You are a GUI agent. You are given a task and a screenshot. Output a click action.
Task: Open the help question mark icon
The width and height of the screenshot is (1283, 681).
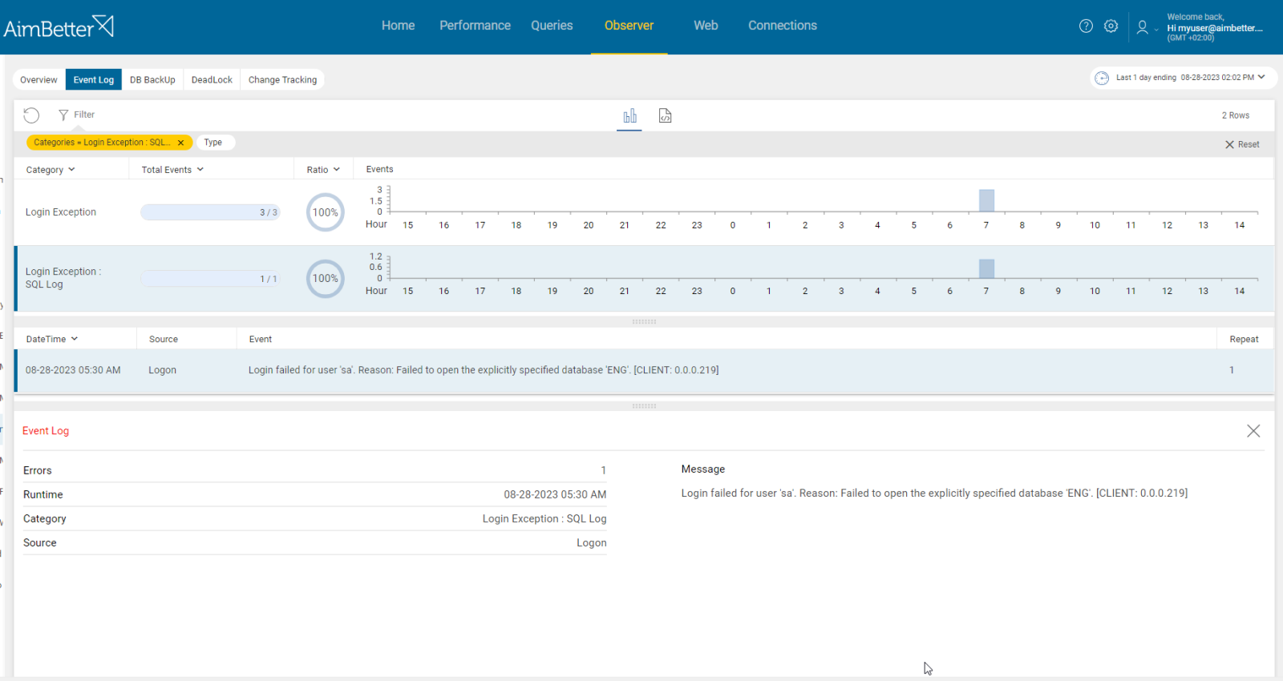[1086, 26]
